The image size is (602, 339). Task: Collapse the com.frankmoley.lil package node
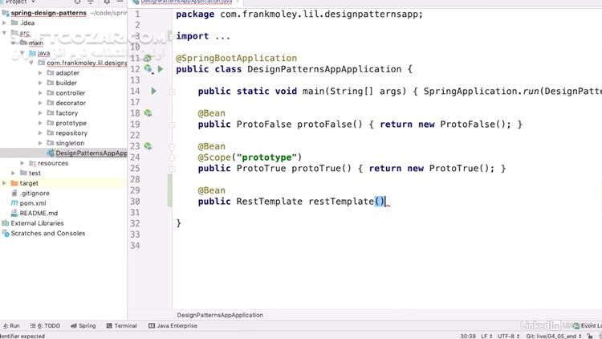coord(31,63)
